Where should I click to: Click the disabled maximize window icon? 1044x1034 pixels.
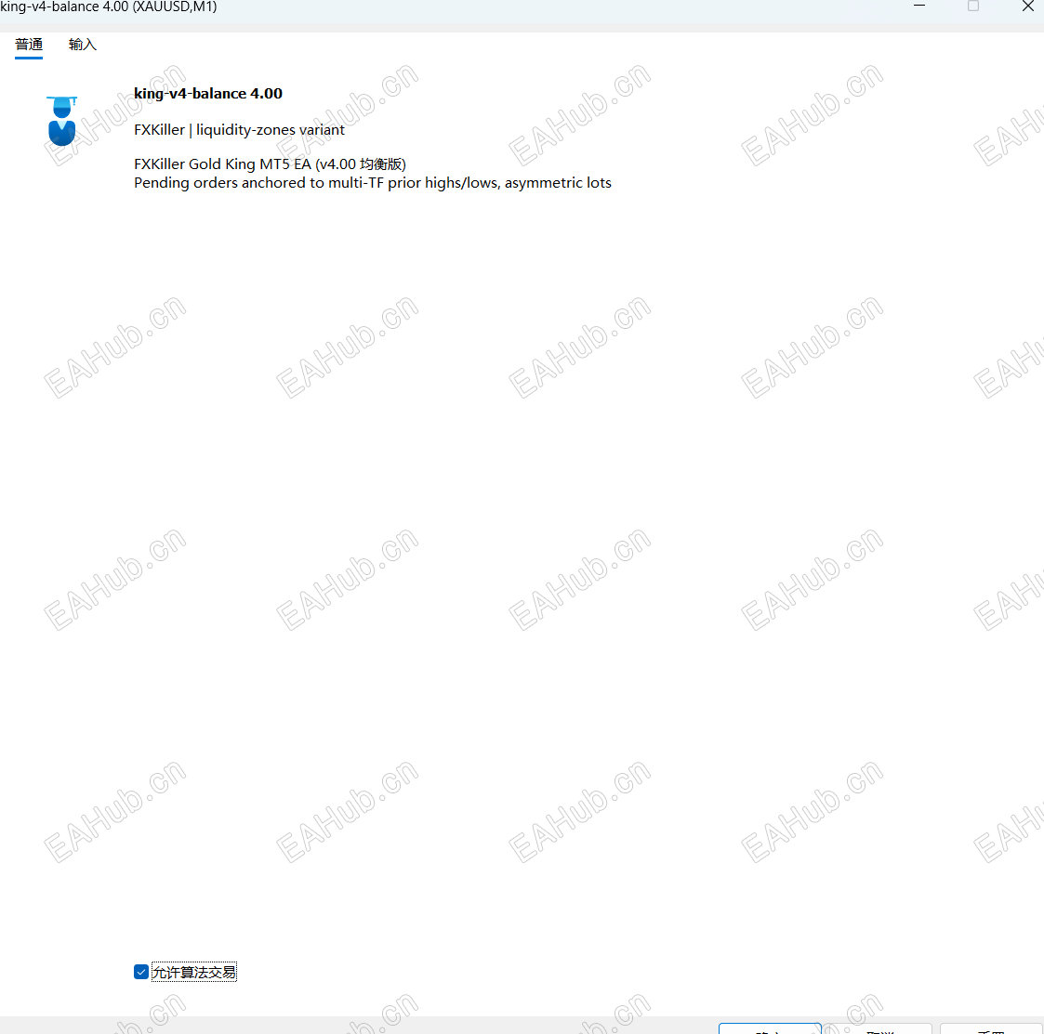(973, 6)
